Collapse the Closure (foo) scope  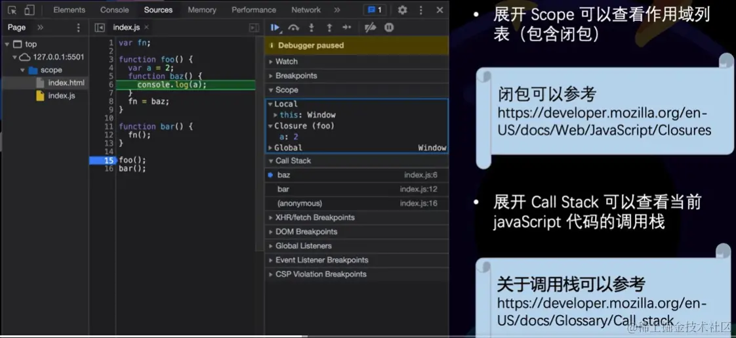coord(270,126)
